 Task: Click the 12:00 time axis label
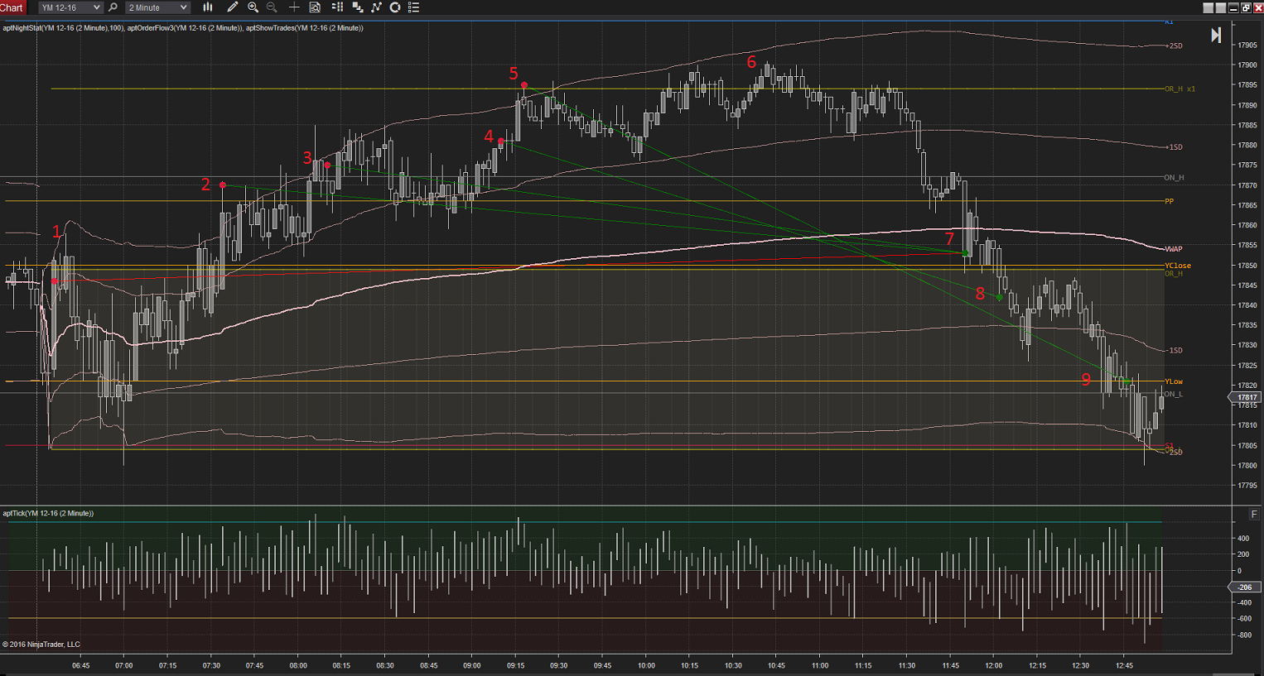coord(994,665)
